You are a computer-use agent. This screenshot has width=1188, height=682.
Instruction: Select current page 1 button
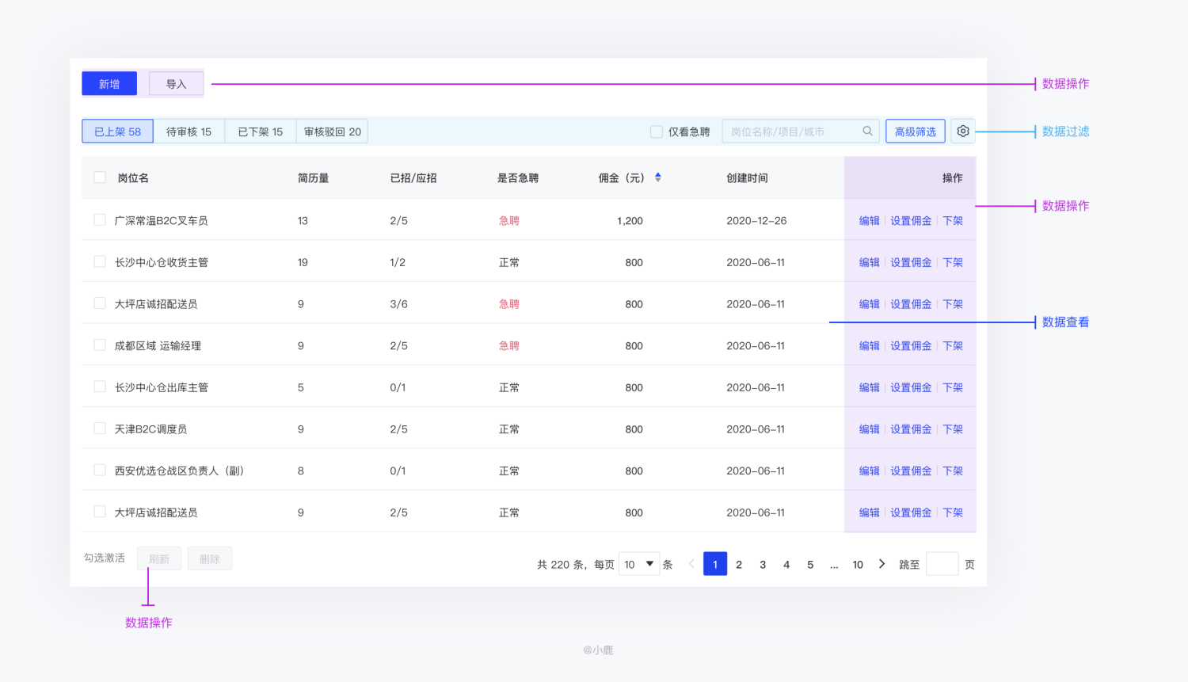(715, 564)
